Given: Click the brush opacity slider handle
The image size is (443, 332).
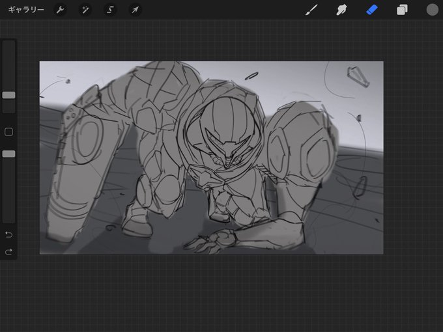Looking at the screenshot, I should 8,154.
